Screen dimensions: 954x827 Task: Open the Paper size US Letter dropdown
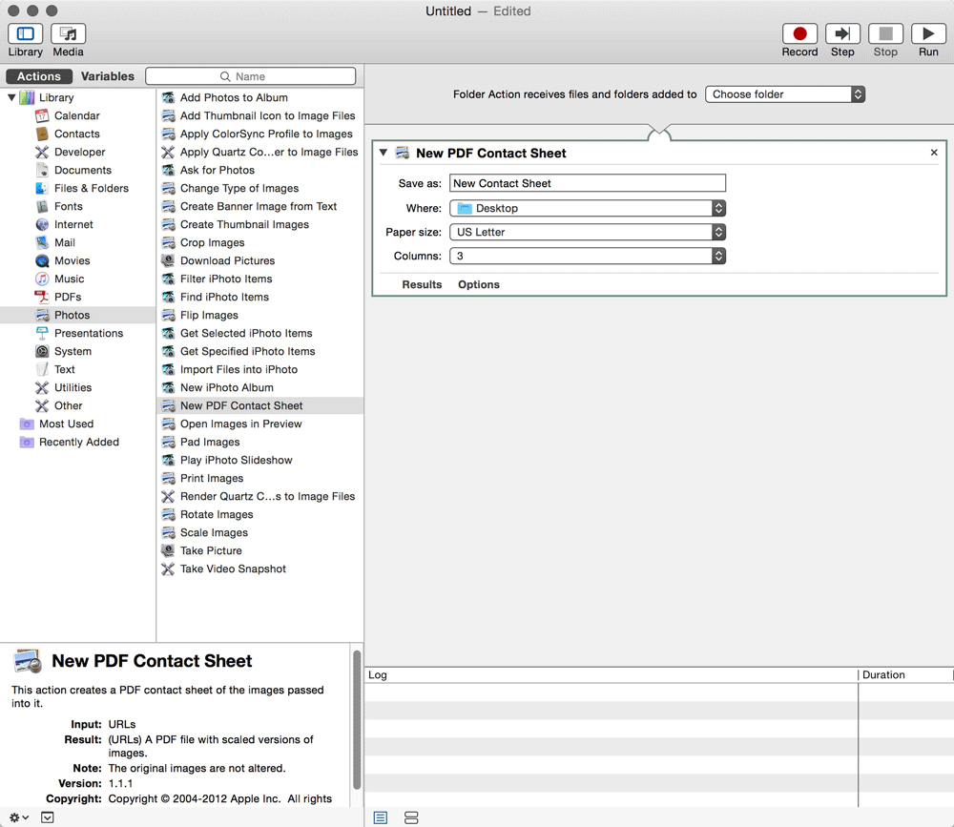click(x=588, y=232)
